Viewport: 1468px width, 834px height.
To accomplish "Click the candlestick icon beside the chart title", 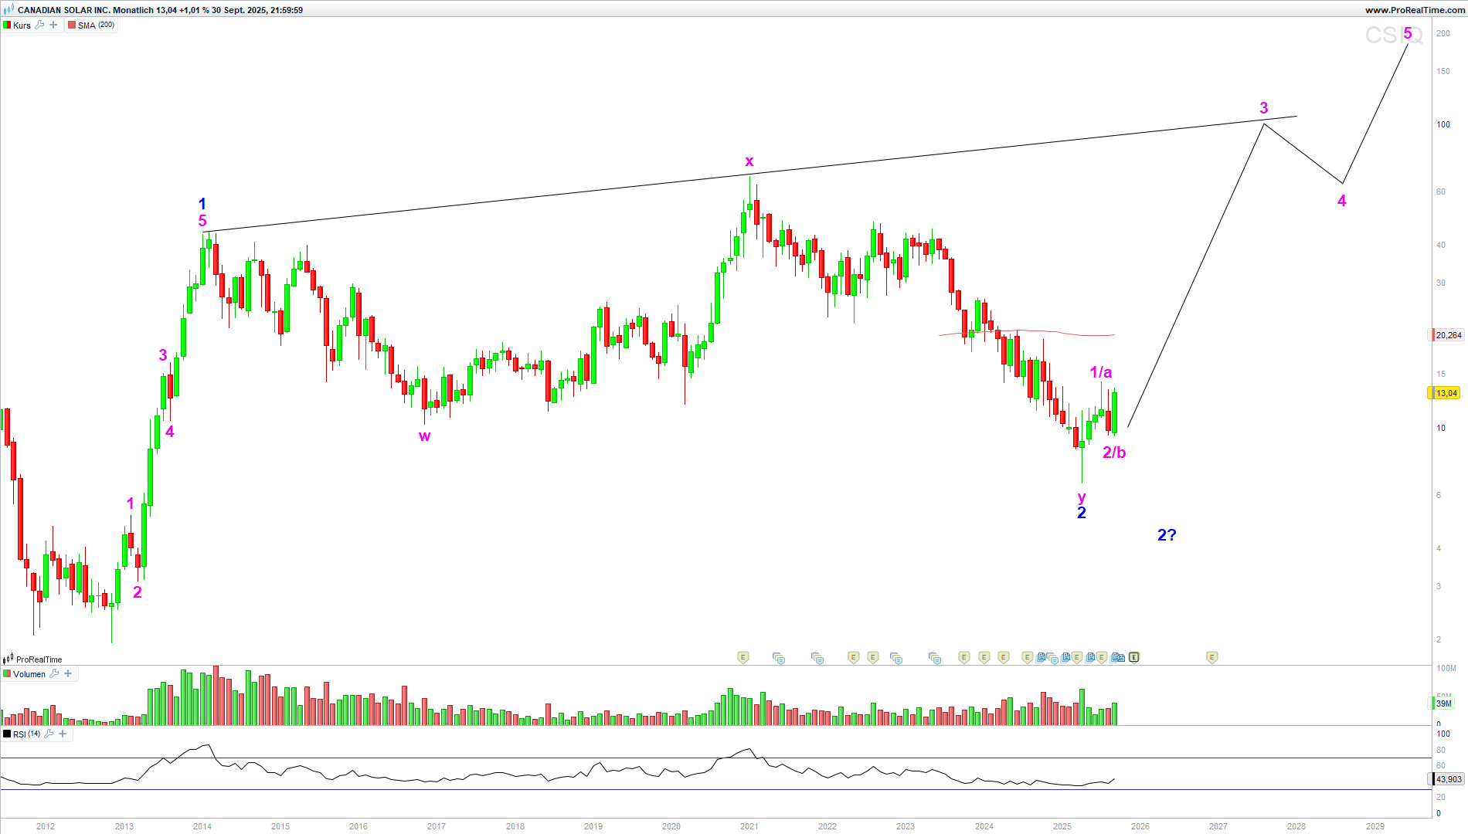I will 8,10.
